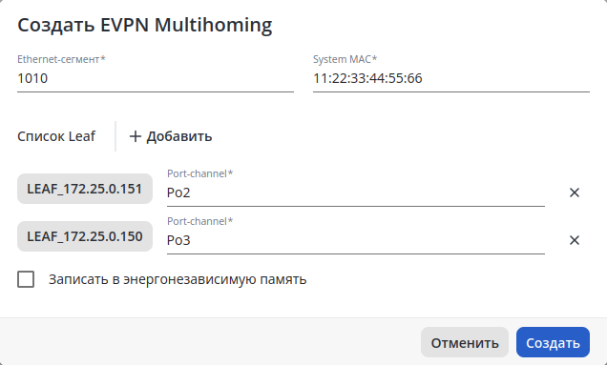Image resolution: width=607 pixels, height=365 pixels.
Task: Click Добавить to add a Leaf
Action: click(x=171, y=136)
